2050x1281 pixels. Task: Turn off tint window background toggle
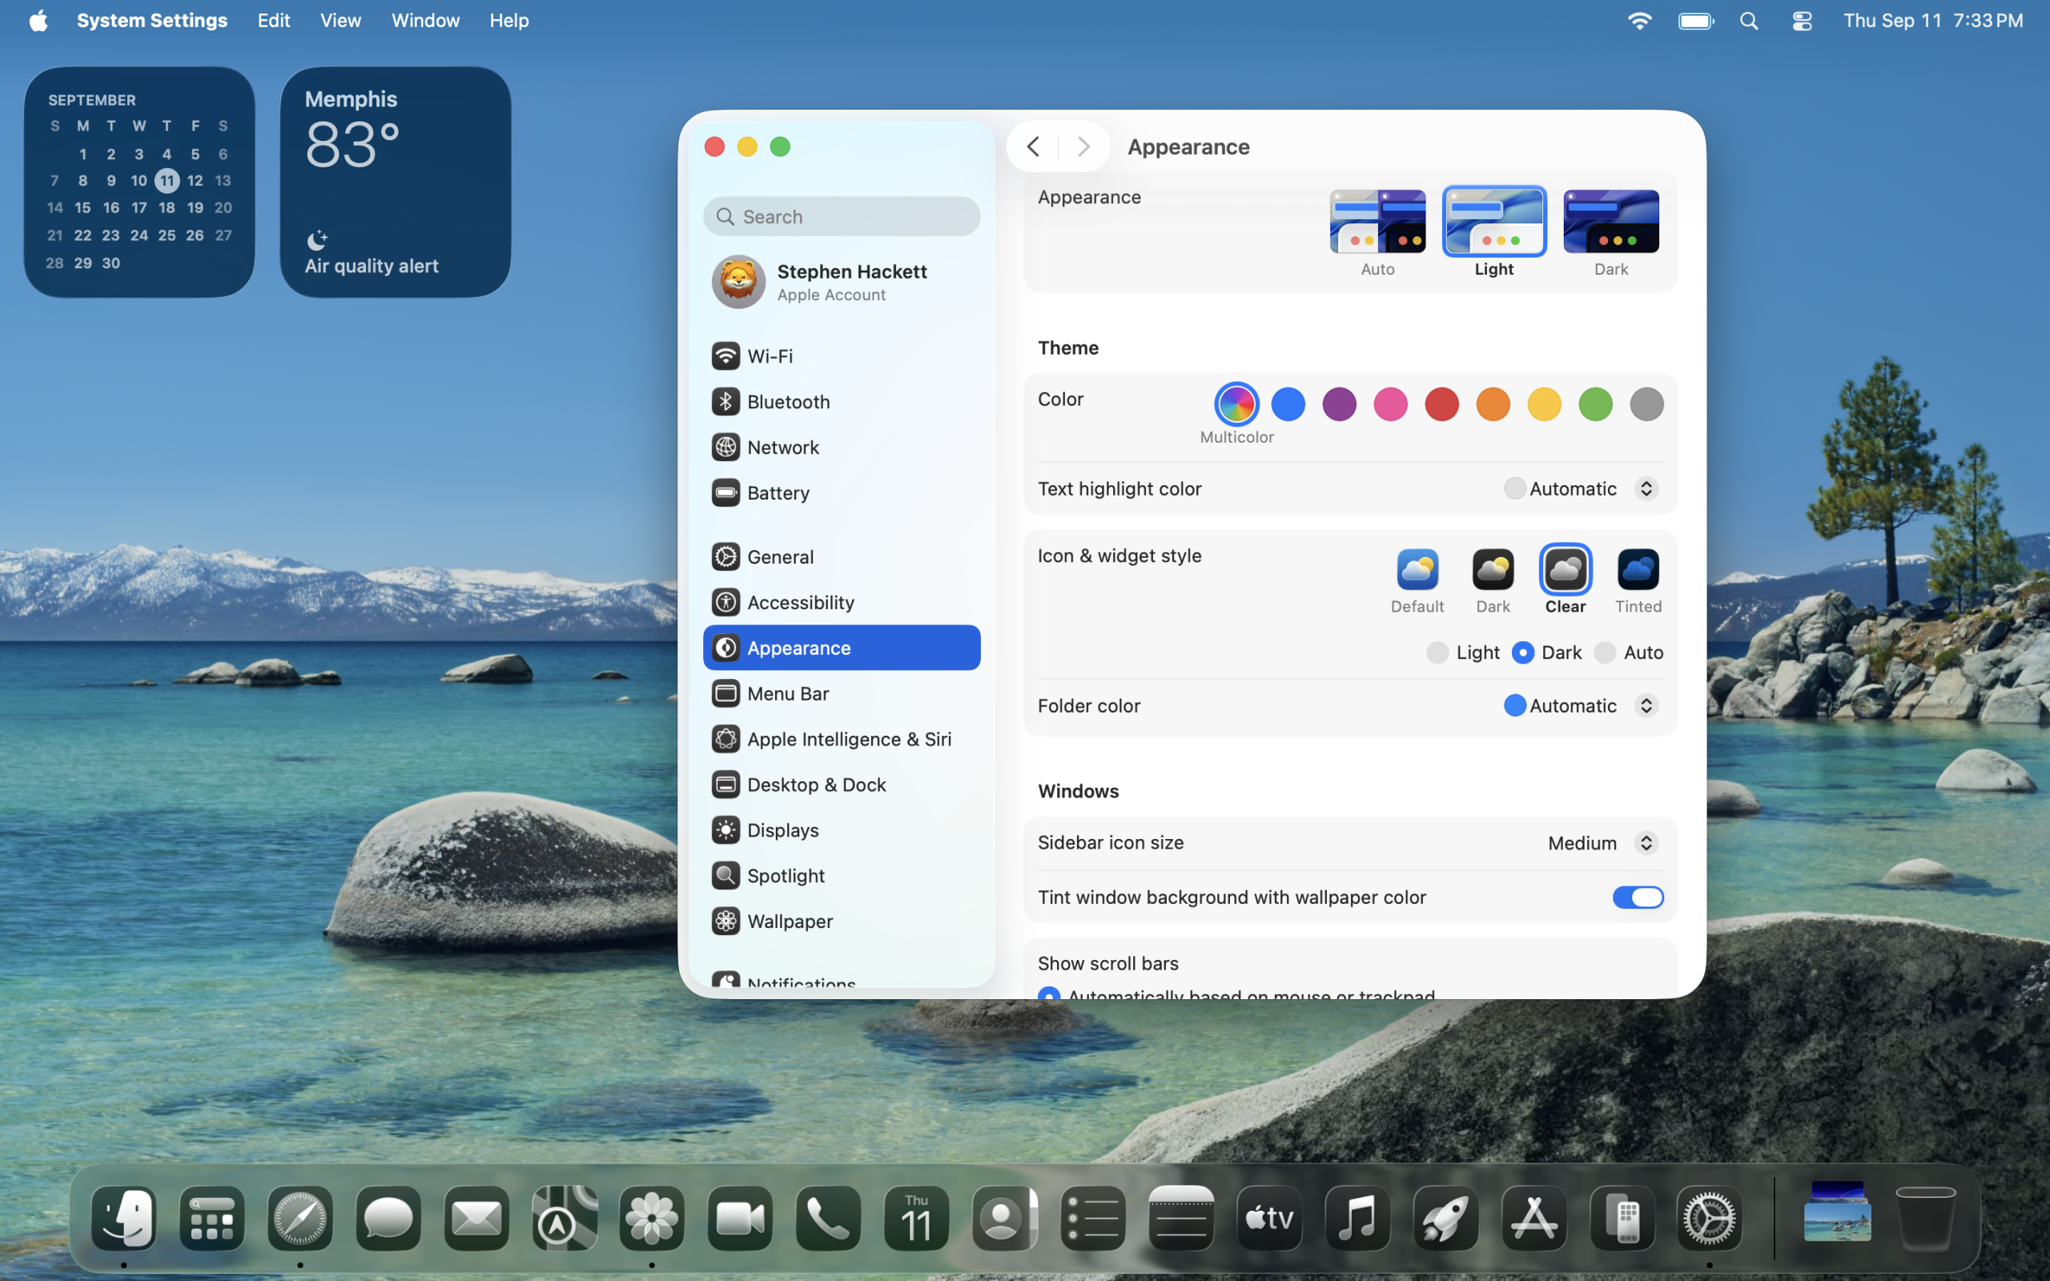coord(1637,898)
